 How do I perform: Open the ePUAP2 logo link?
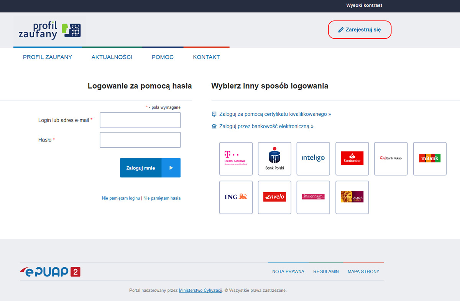[50, 272]
